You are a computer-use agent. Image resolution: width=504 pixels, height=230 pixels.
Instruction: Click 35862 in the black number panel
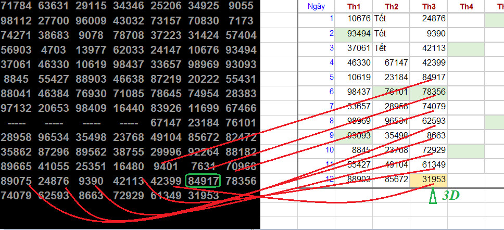tap(16, 152)
